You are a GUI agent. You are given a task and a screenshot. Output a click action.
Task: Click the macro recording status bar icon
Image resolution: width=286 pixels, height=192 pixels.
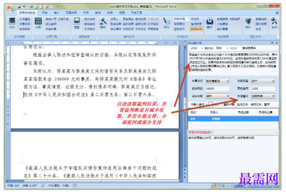click(74, 186)
